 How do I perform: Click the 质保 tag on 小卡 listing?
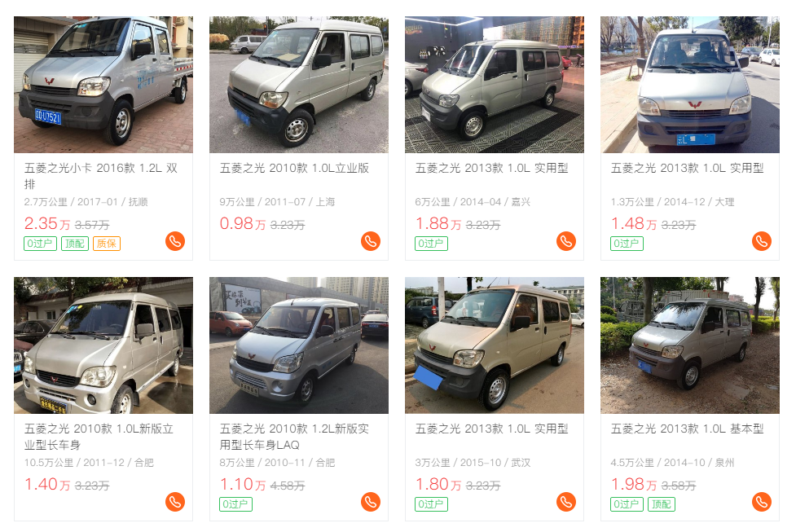pos(107,244)
